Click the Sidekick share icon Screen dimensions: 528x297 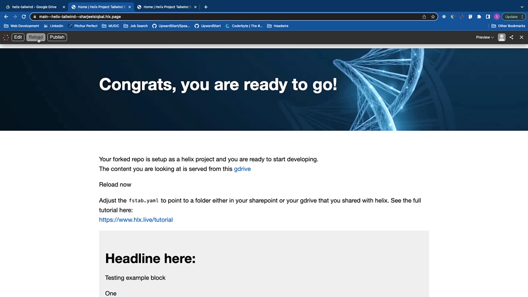click(512, 37)
